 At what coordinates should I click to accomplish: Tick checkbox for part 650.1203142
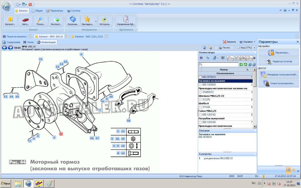pos(200,115)
